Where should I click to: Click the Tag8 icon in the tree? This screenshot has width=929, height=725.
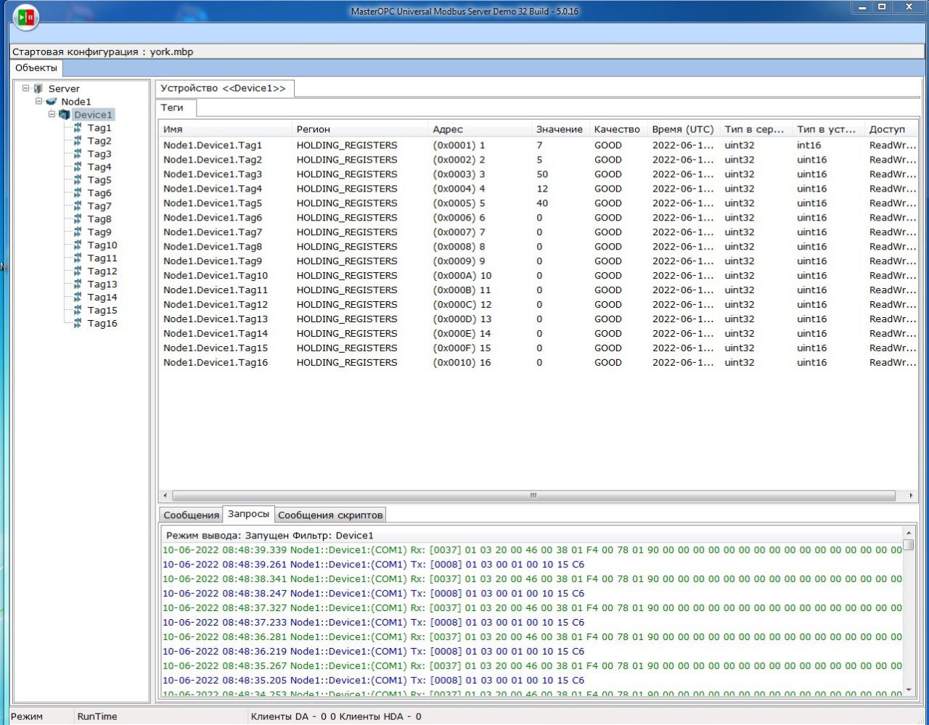coord(78,219)
